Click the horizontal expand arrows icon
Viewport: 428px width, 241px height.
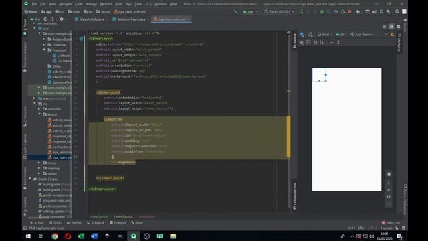click(x=331, y=42)
